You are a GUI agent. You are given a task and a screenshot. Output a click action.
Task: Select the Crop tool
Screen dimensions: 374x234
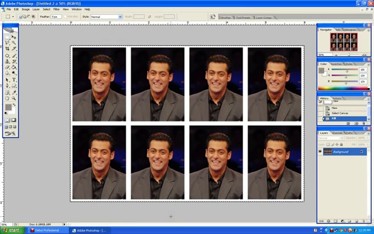pos(7,48)
